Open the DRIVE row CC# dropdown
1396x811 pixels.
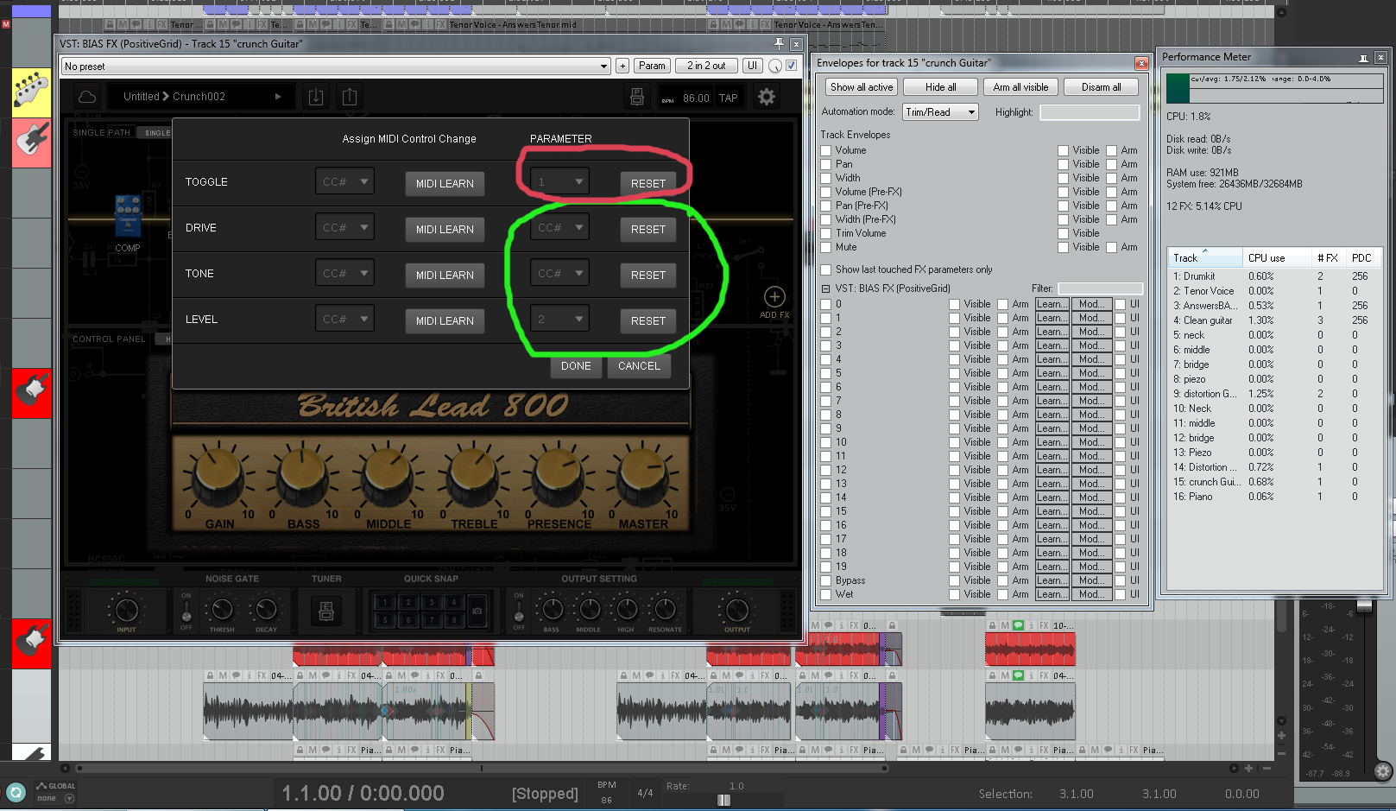[344, 228]
